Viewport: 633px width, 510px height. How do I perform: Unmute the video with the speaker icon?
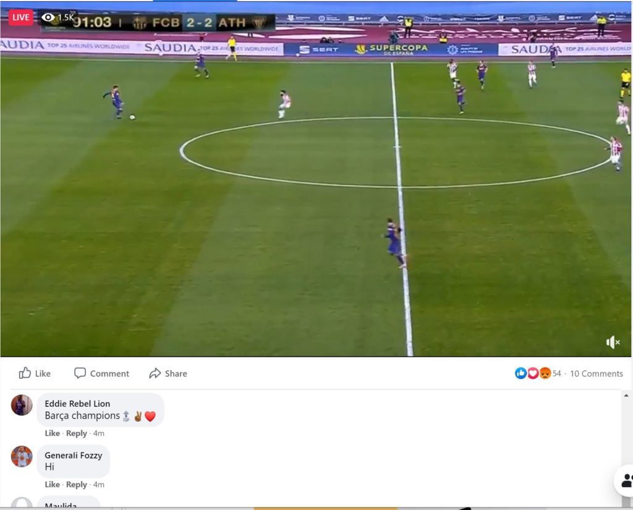(613, 342)
